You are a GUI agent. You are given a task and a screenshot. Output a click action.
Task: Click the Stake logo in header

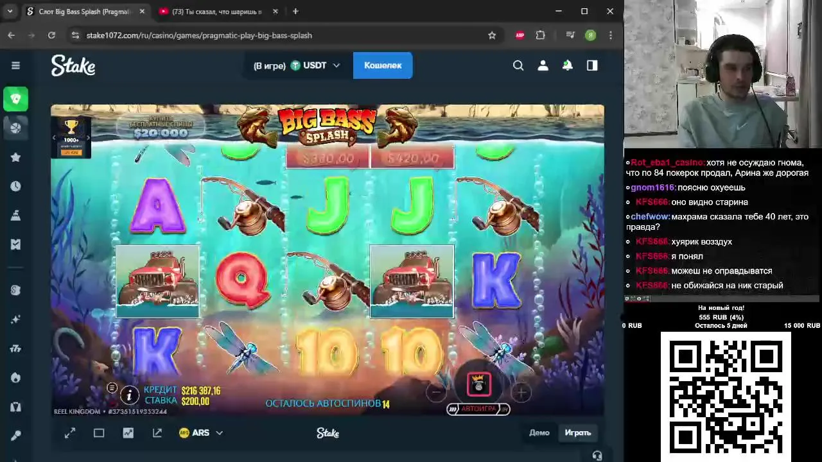[73, 65]
